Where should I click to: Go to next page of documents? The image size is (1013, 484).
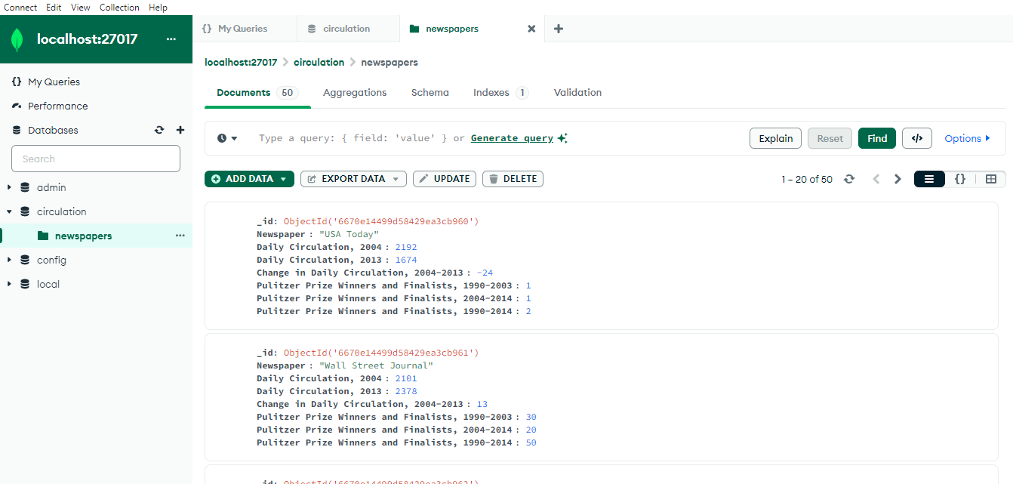pyautogui.click(x=898, y=179)
